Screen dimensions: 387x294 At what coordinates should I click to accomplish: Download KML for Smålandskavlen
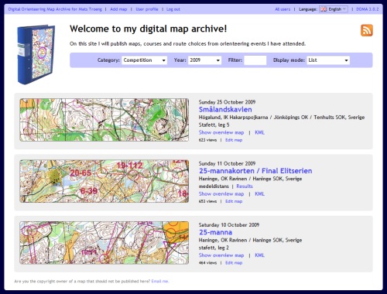(x=259, y=132)
